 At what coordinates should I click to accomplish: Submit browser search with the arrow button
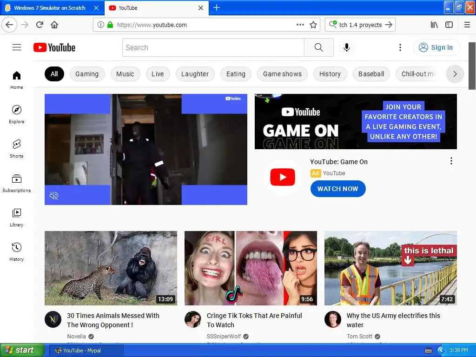389,25
